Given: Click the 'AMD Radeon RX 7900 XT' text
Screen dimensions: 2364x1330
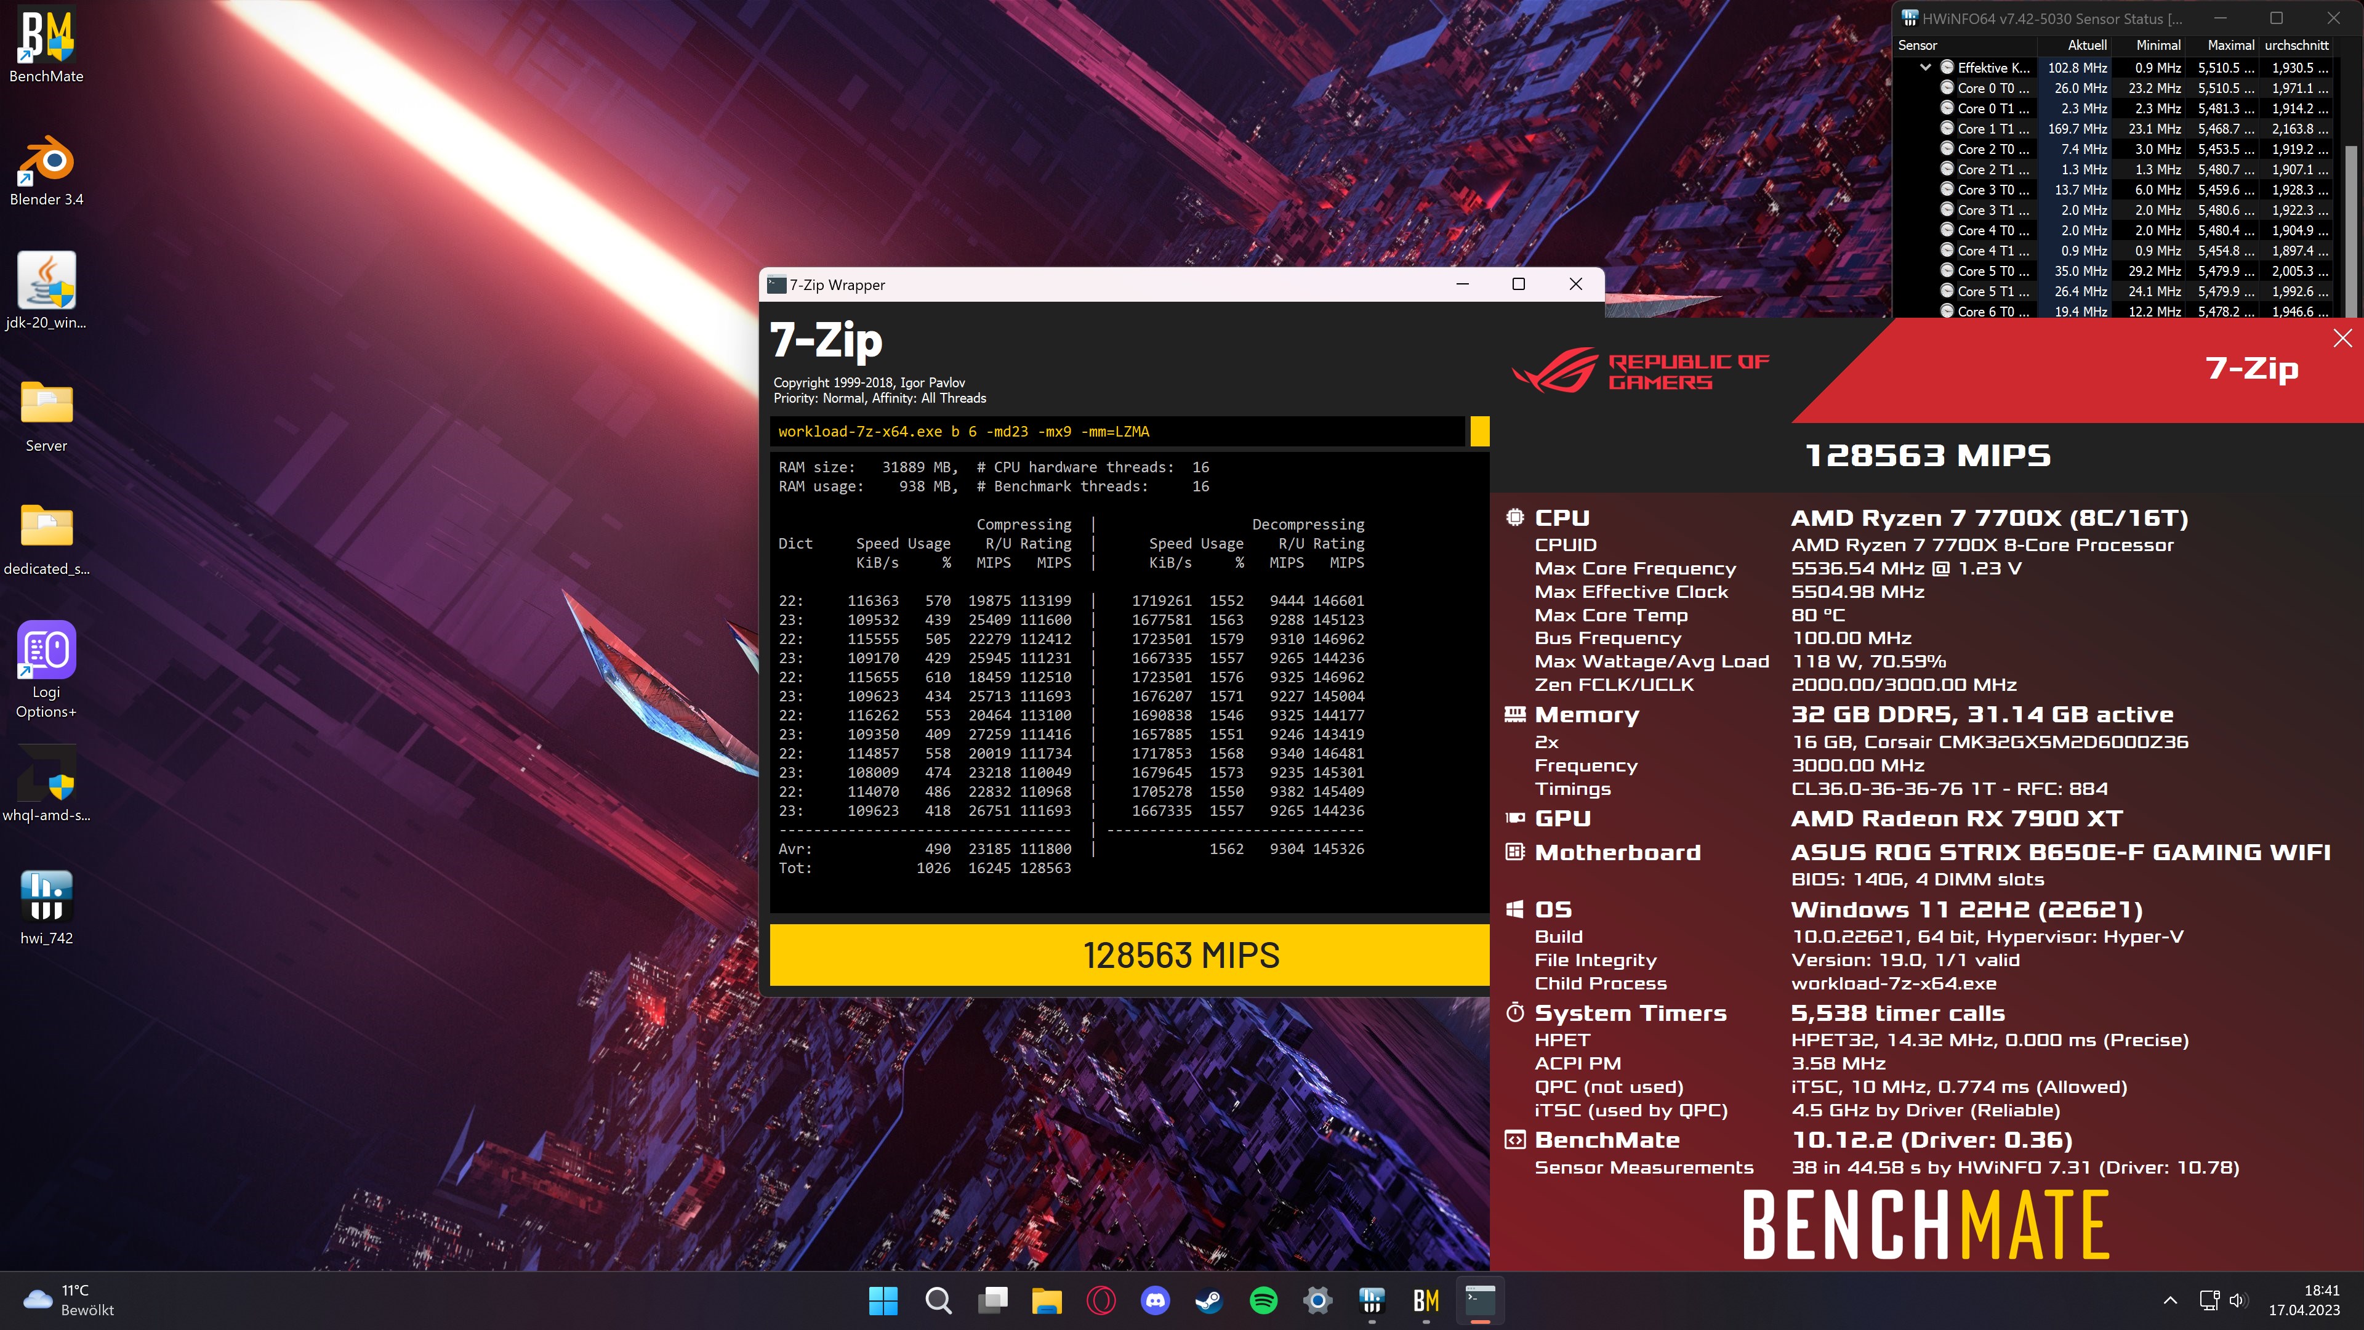Looking at the screenshot, I should tap(1956, 818).
